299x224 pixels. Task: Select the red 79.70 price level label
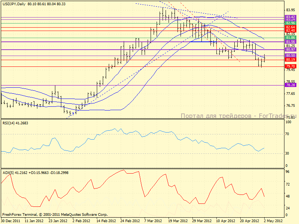(290, 66)
